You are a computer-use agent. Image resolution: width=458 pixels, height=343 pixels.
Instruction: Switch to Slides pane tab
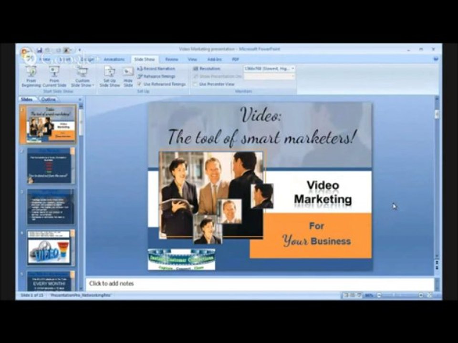tap(27, 100)
